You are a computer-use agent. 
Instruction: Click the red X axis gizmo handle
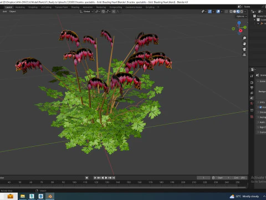(241, 31)
